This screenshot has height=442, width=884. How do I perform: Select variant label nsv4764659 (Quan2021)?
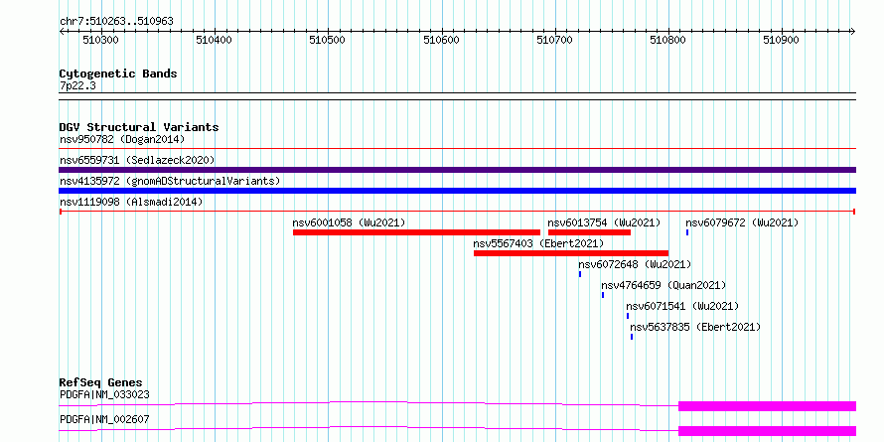tap(663, 285)
